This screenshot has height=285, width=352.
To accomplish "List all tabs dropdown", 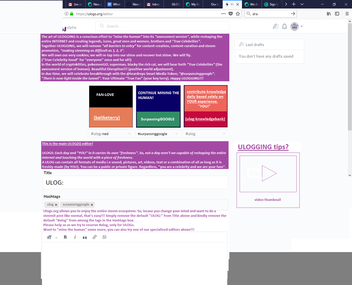I will 302,4.
